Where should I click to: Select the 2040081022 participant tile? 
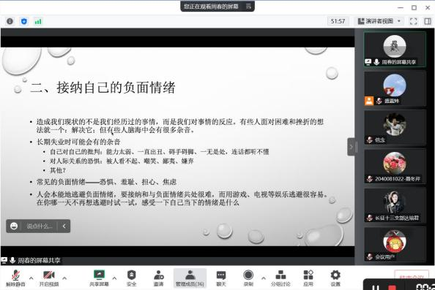395,167
